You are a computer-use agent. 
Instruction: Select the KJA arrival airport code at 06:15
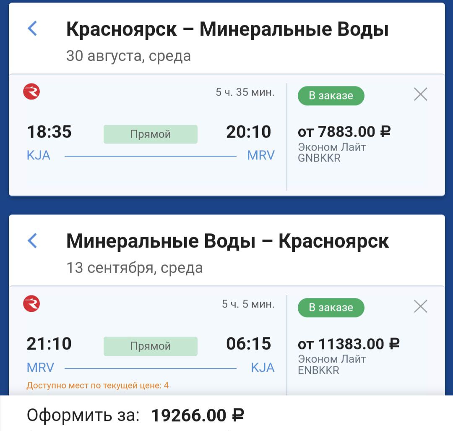point(263,368)
